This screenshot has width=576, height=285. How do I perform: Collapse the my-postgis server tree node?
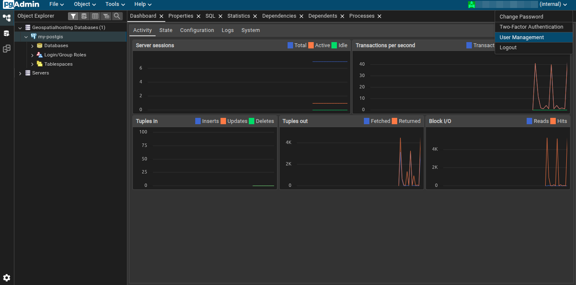point(26,37)
